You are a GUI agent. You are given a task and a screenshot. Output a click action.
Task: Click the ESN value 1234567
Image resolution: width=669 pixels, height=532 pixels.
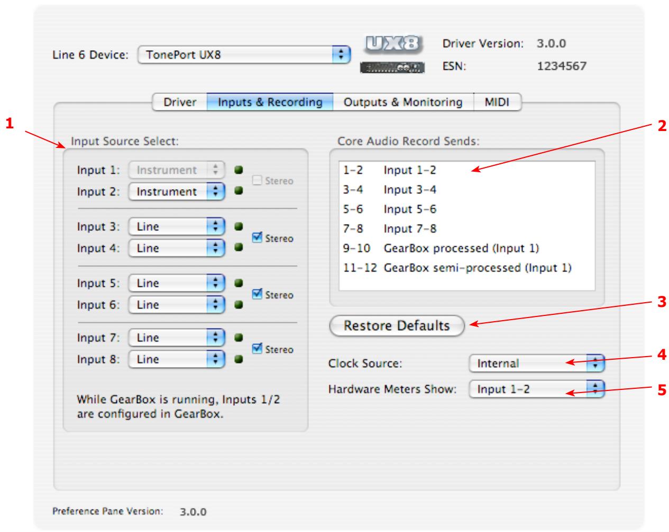point(562,67)
